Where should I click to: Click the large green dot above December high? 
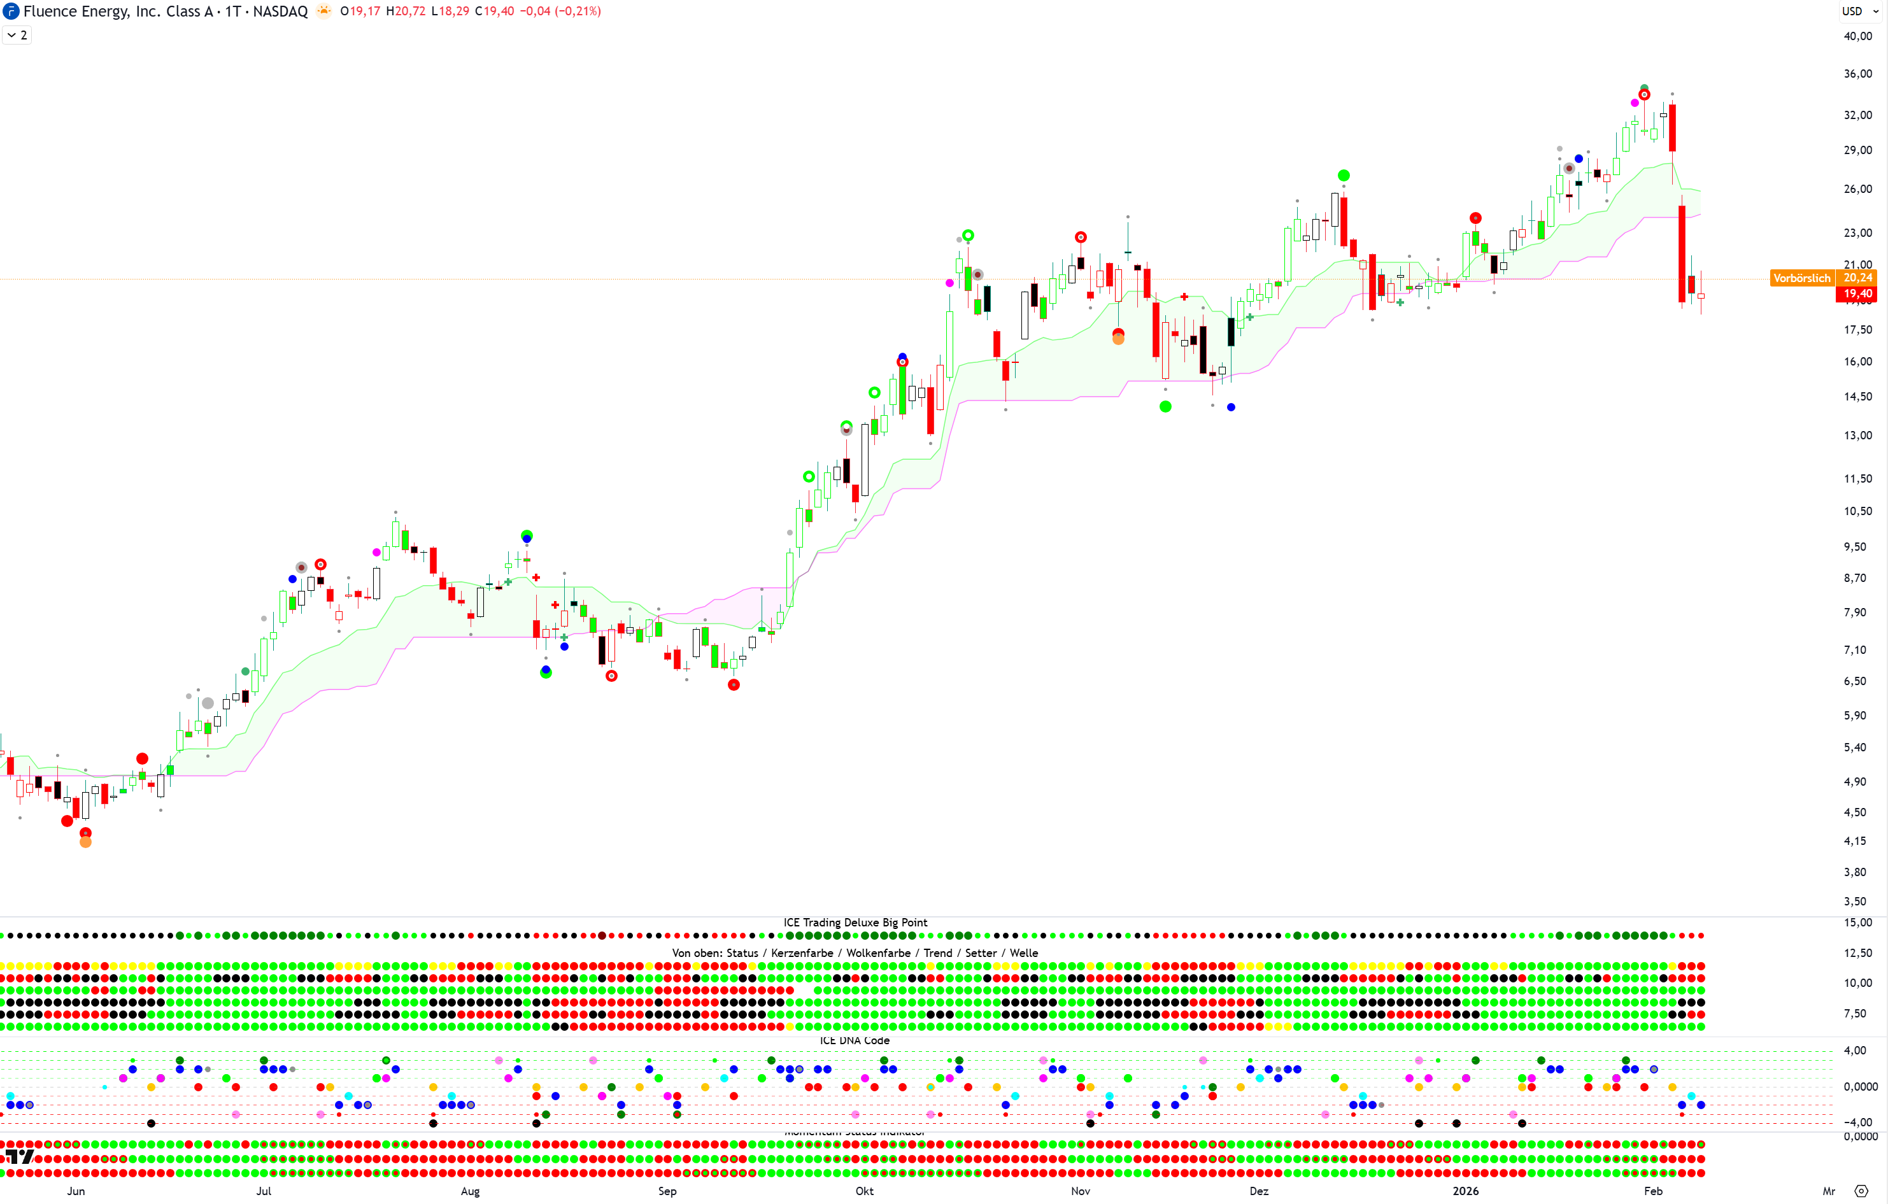point(1343,176)
